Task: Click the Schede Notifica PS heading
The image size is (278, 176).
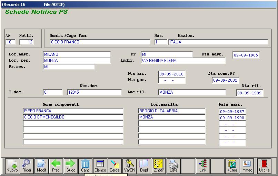Action: coord(36,12)
